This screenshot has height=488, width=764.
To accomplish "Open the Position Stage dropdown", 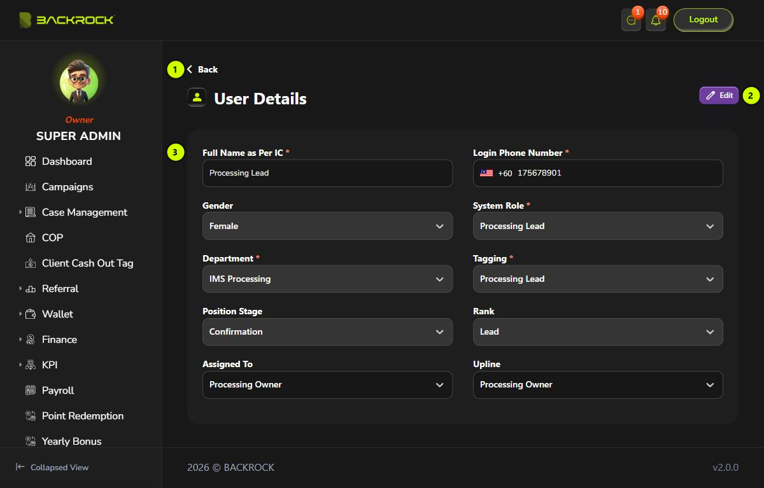I will (327, 331).
